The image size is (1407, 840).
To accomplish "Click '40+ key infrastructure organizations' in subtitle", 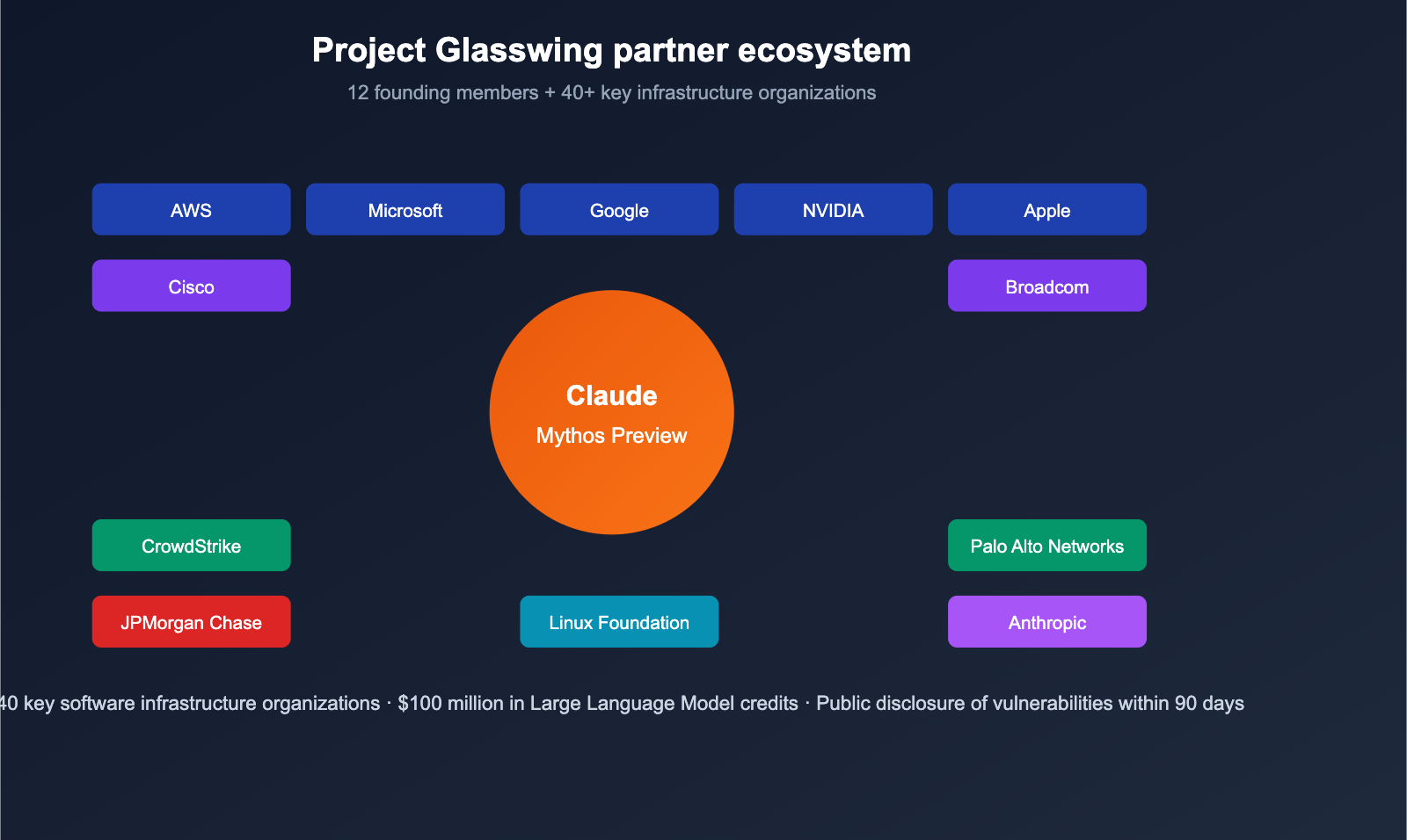I will 718,93.
